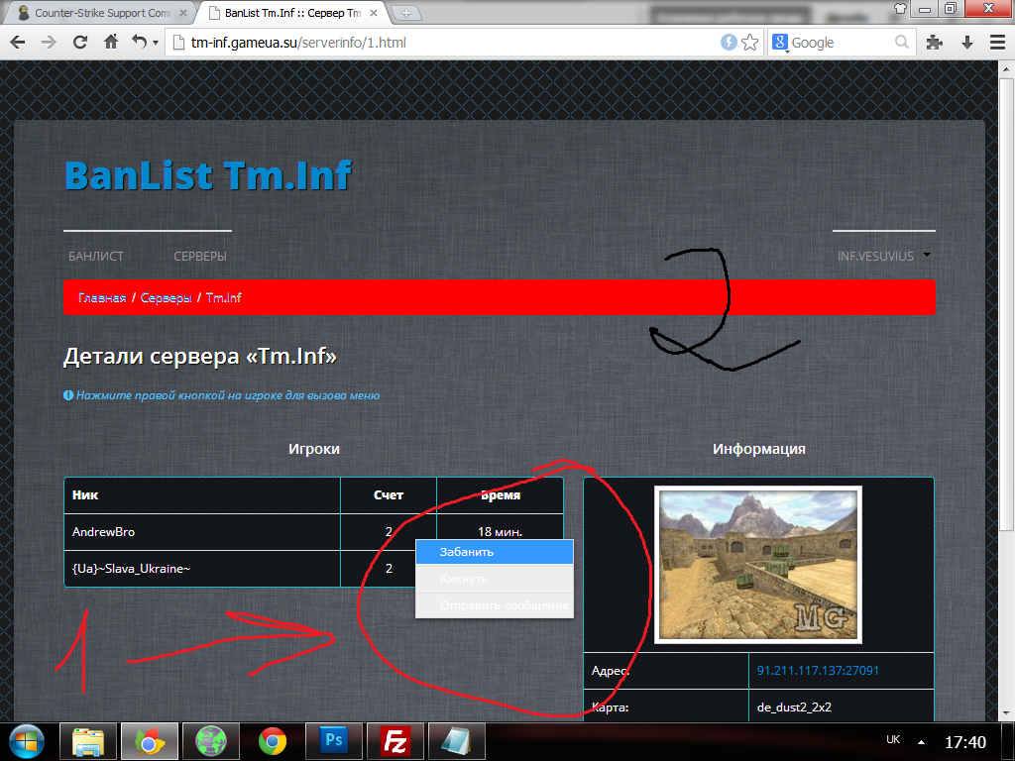Viewport: 1015px width, 761px height.
Task: Open the browser home page icon
Action: pos(111,42)
